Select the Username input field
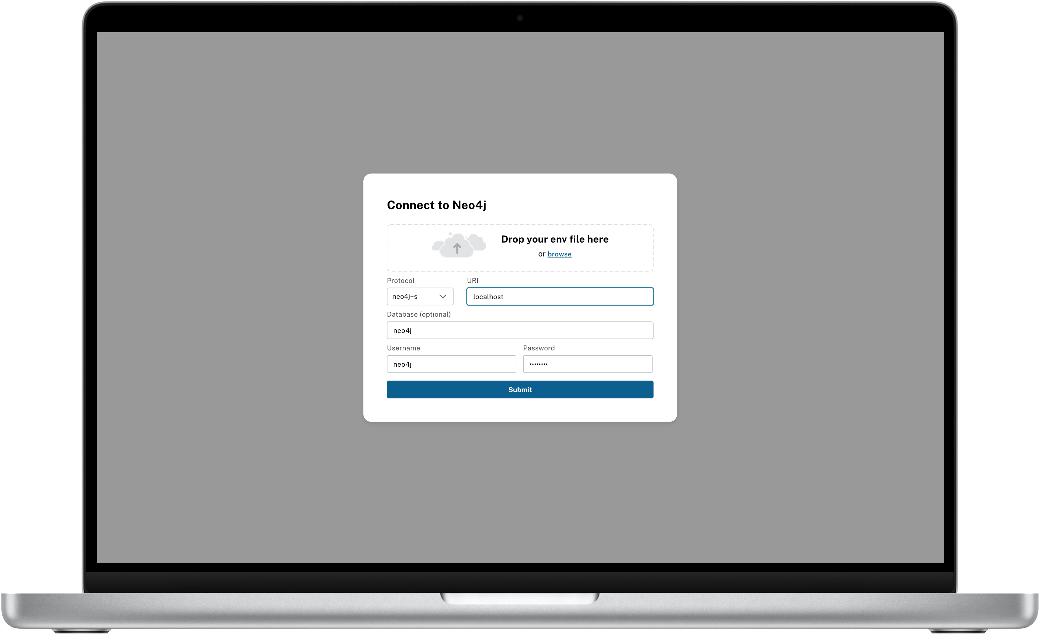 [451, 364]
